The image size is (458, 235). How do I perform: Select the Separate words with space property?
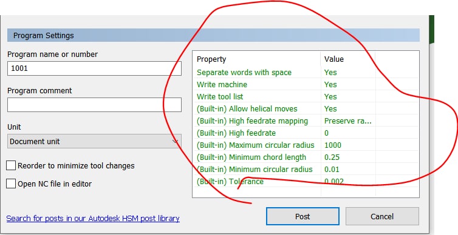point(244,73)
